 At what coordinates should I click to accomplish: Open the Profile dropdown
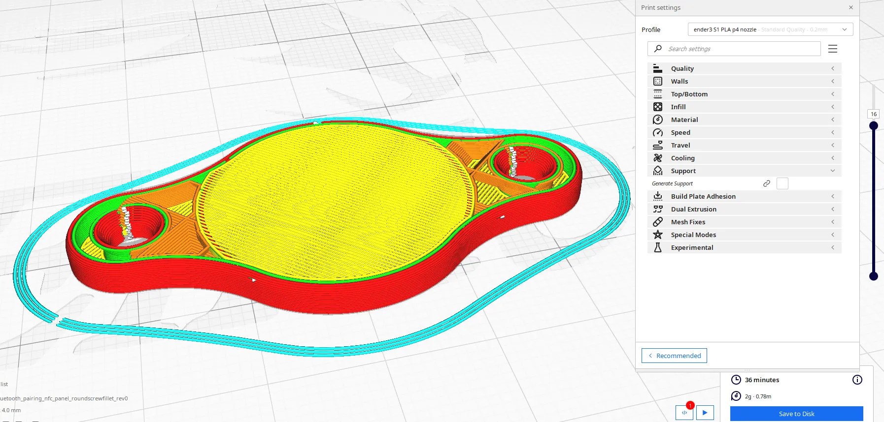coord(770,30)
